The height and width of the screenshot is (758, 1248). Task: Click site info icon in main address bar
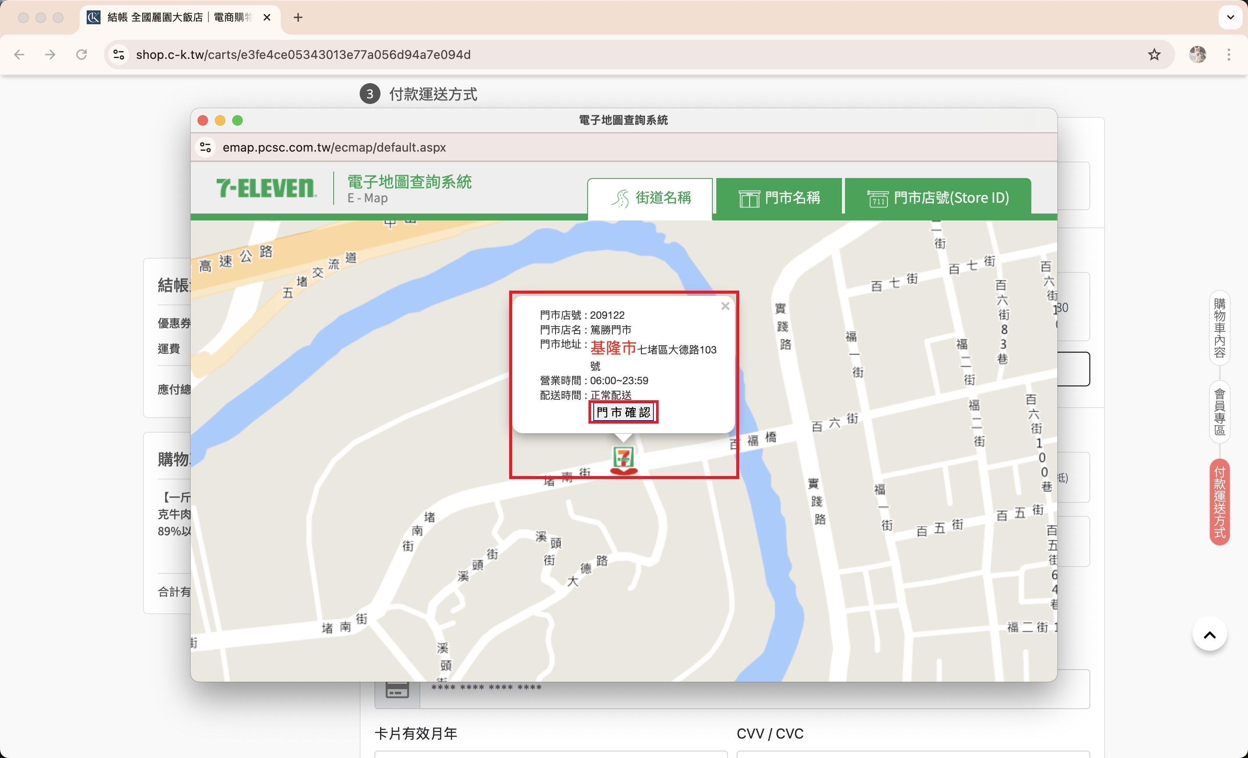119,54
